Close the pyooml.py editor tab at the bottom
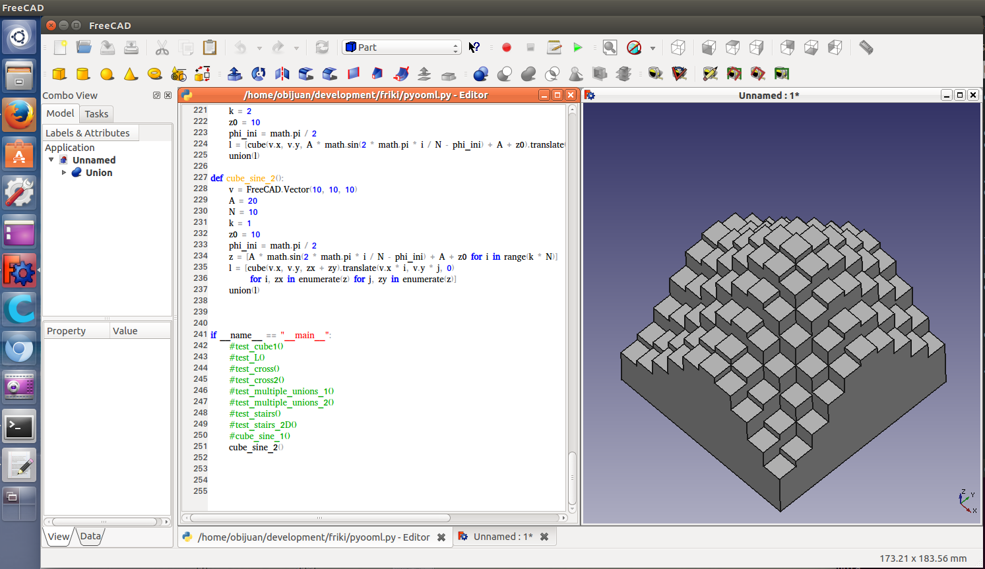Image resolution: width=985 pixels, height=569 pixels. [441, 537]
